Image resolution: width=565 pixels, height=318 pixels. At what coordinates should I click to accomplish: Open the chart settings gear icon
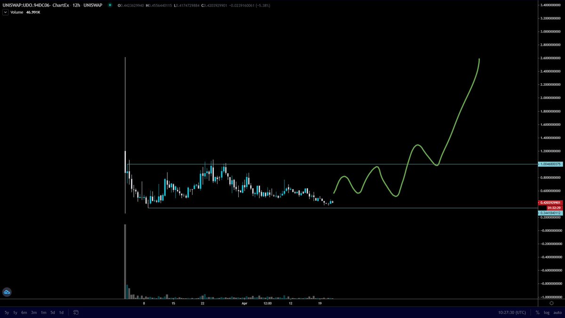(551, 303)
